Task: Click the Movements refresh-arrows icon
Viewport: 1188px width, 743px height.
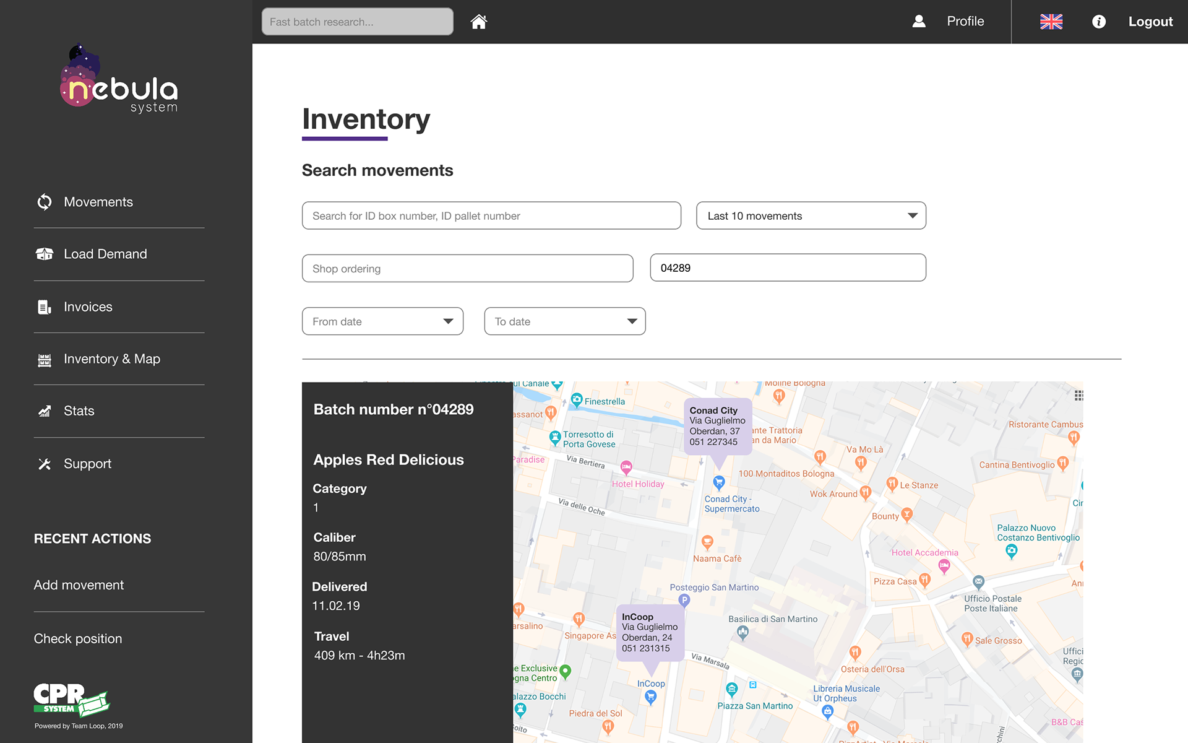Action: pyautogui.click(x=45, y=202)
